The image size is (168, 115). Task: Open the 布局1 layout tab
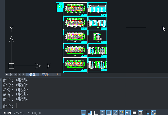point(46,75)
